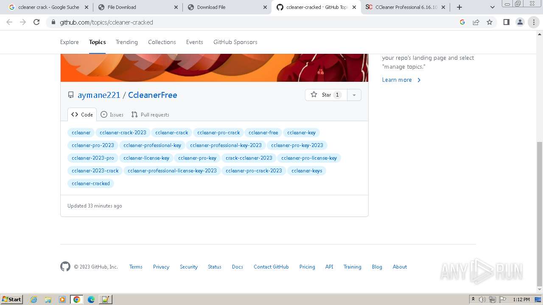Share this page via the share icon
The height and width of the screenshot is (305, 543).
pyautogui.click(x=476, y=22)
